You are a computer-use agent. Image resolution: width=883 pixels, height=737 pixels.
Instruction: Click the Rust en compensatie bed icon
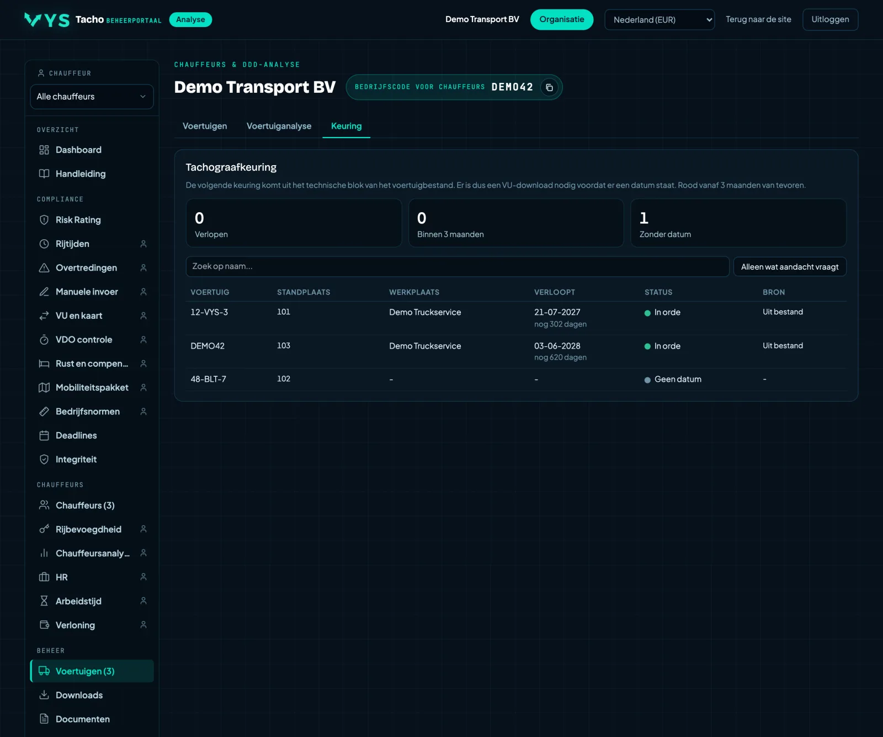pyautogui.click(x=44, y=364)
